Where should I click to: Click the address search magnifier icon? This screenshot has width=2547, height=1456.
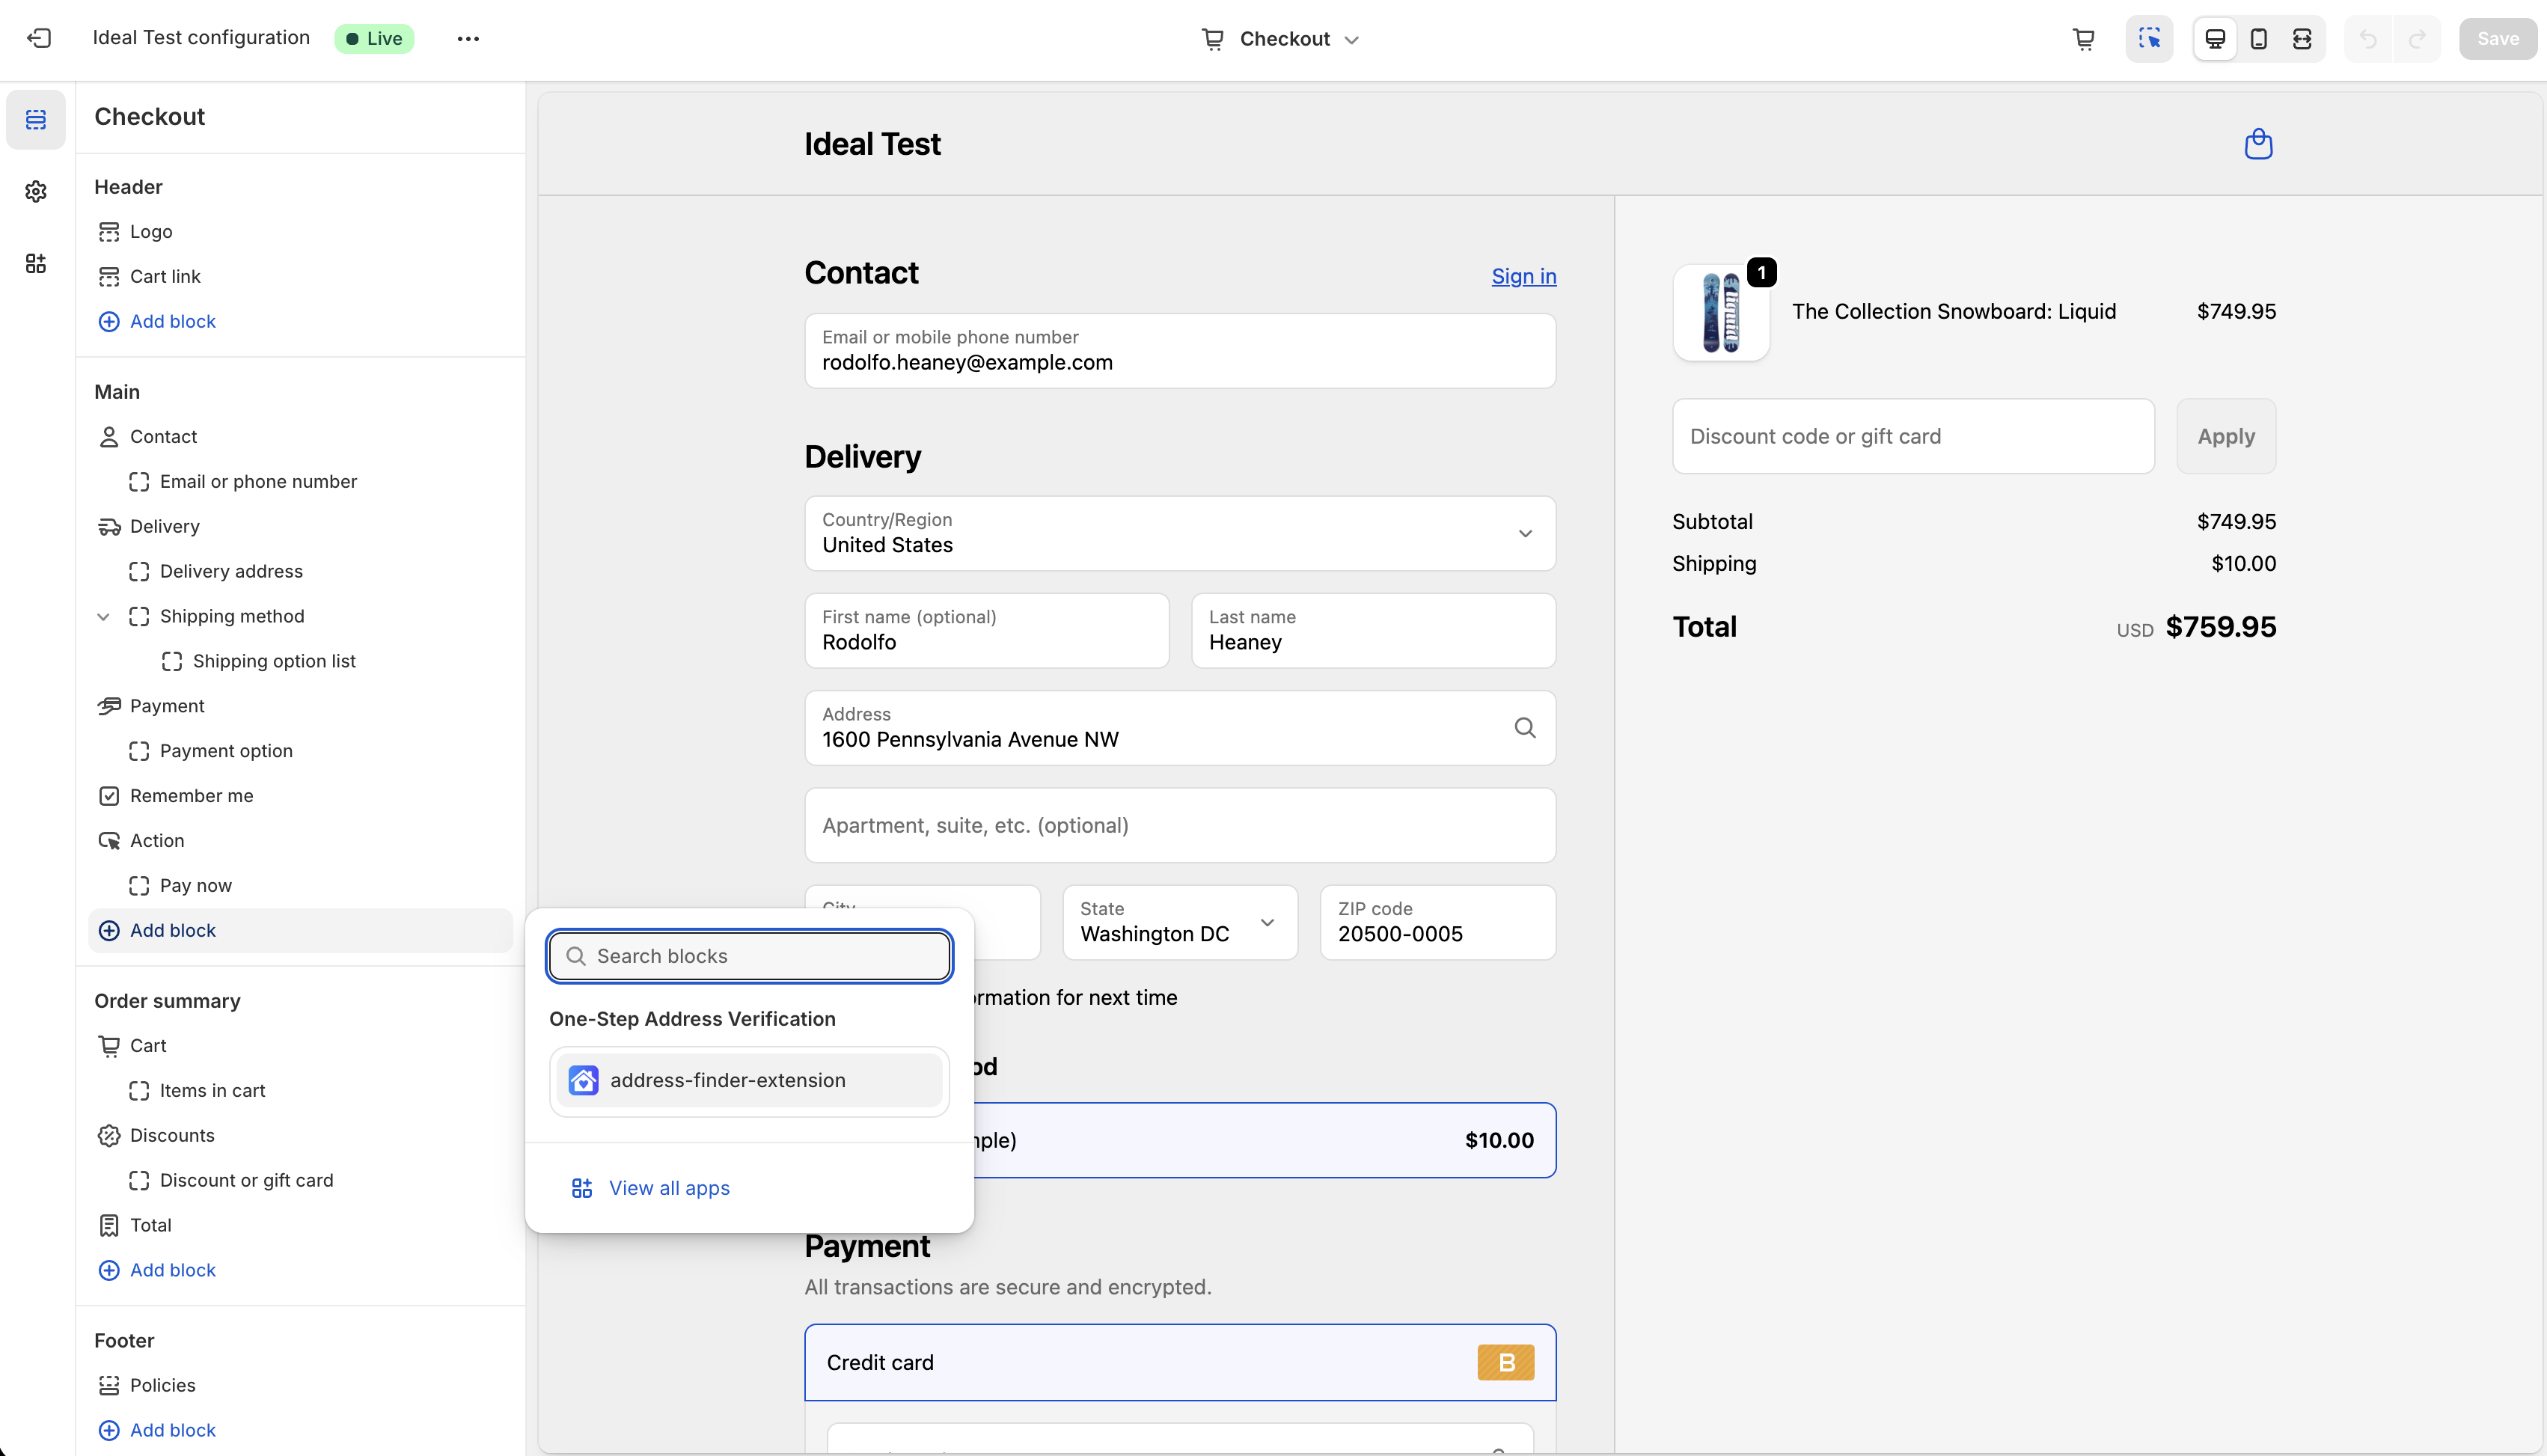click(1526, 727)
